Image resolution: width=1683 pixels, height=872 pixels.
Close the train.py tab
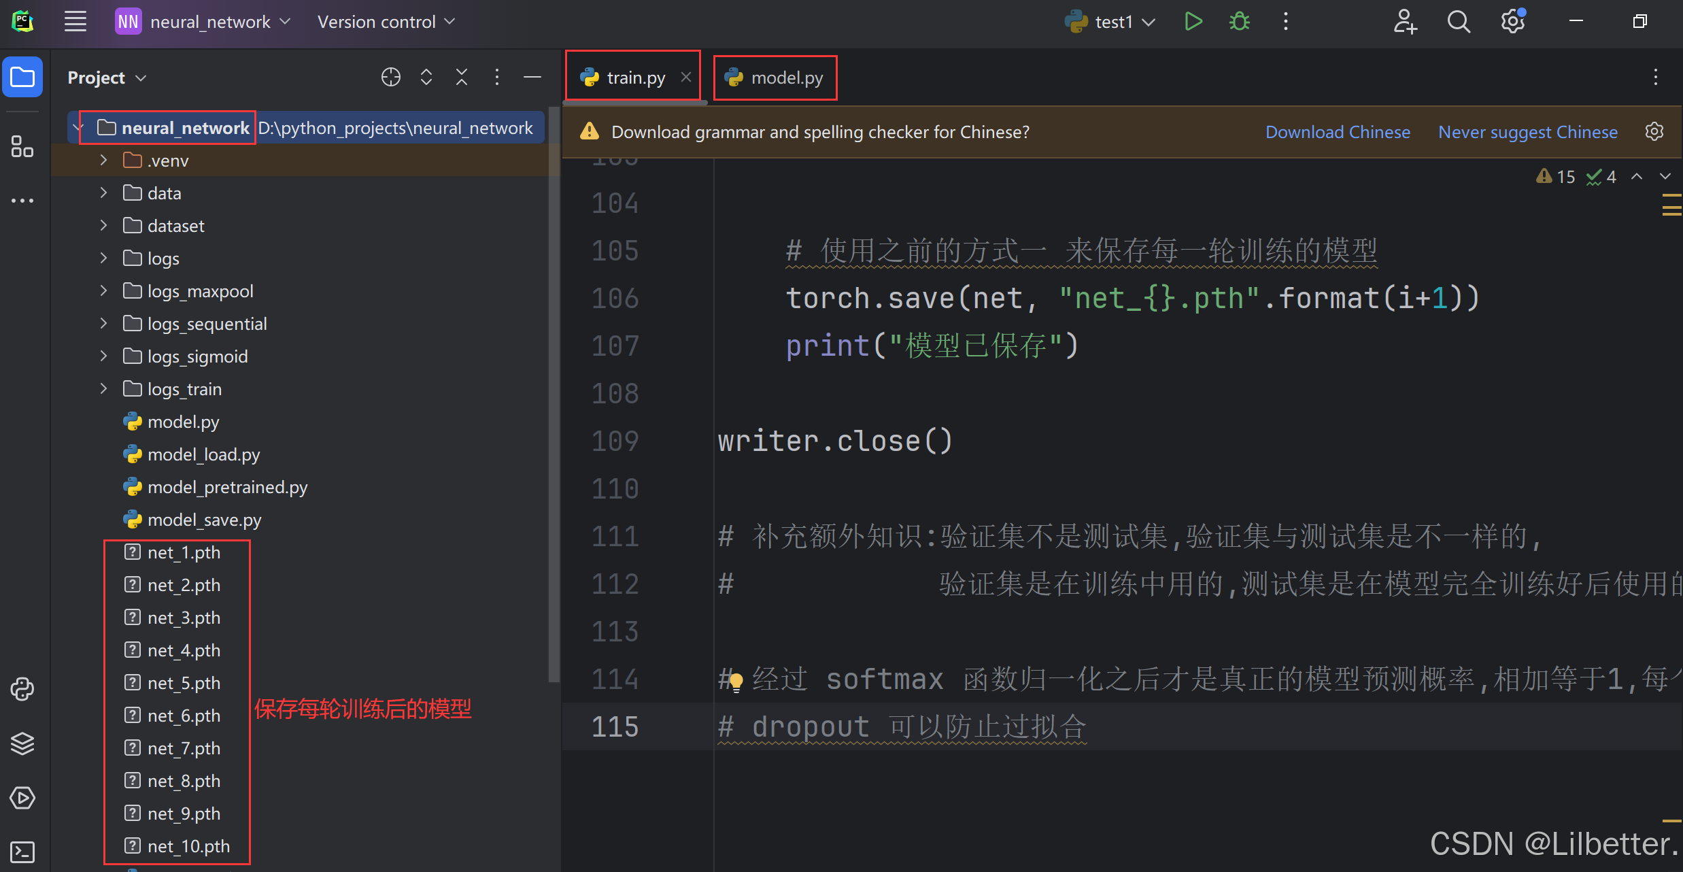coord(686,78)
